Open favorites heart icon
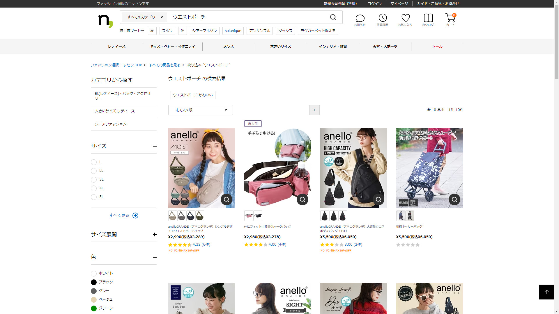 tap(405, 19)
